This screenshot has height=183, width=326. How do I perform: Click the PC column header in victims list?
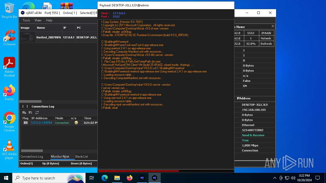[87, 28]
